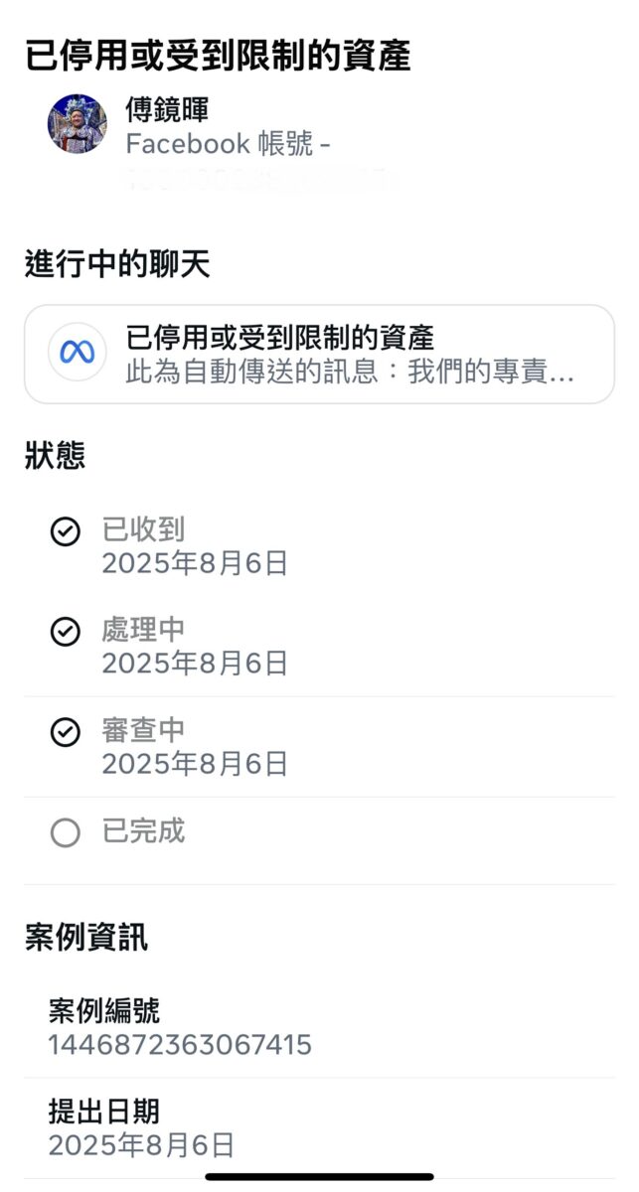Tap the empty 已完成 status circle
Image resolution: width=639 pixels, height=1192 pixels.
pos(66,832)
